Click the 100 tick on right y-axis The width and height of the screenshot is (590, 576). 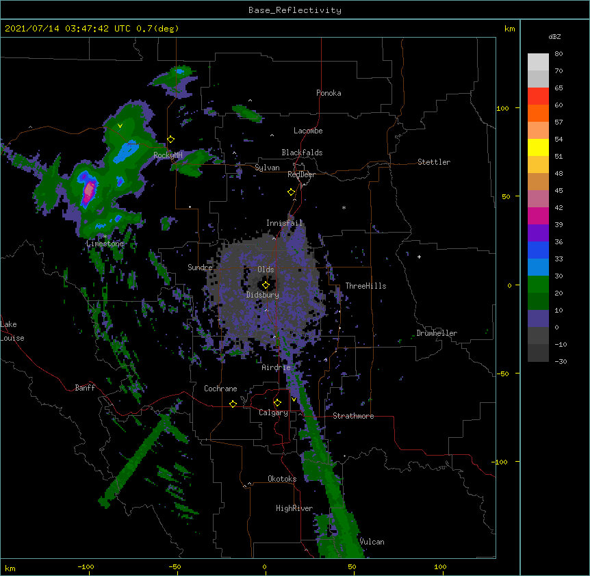502,108
